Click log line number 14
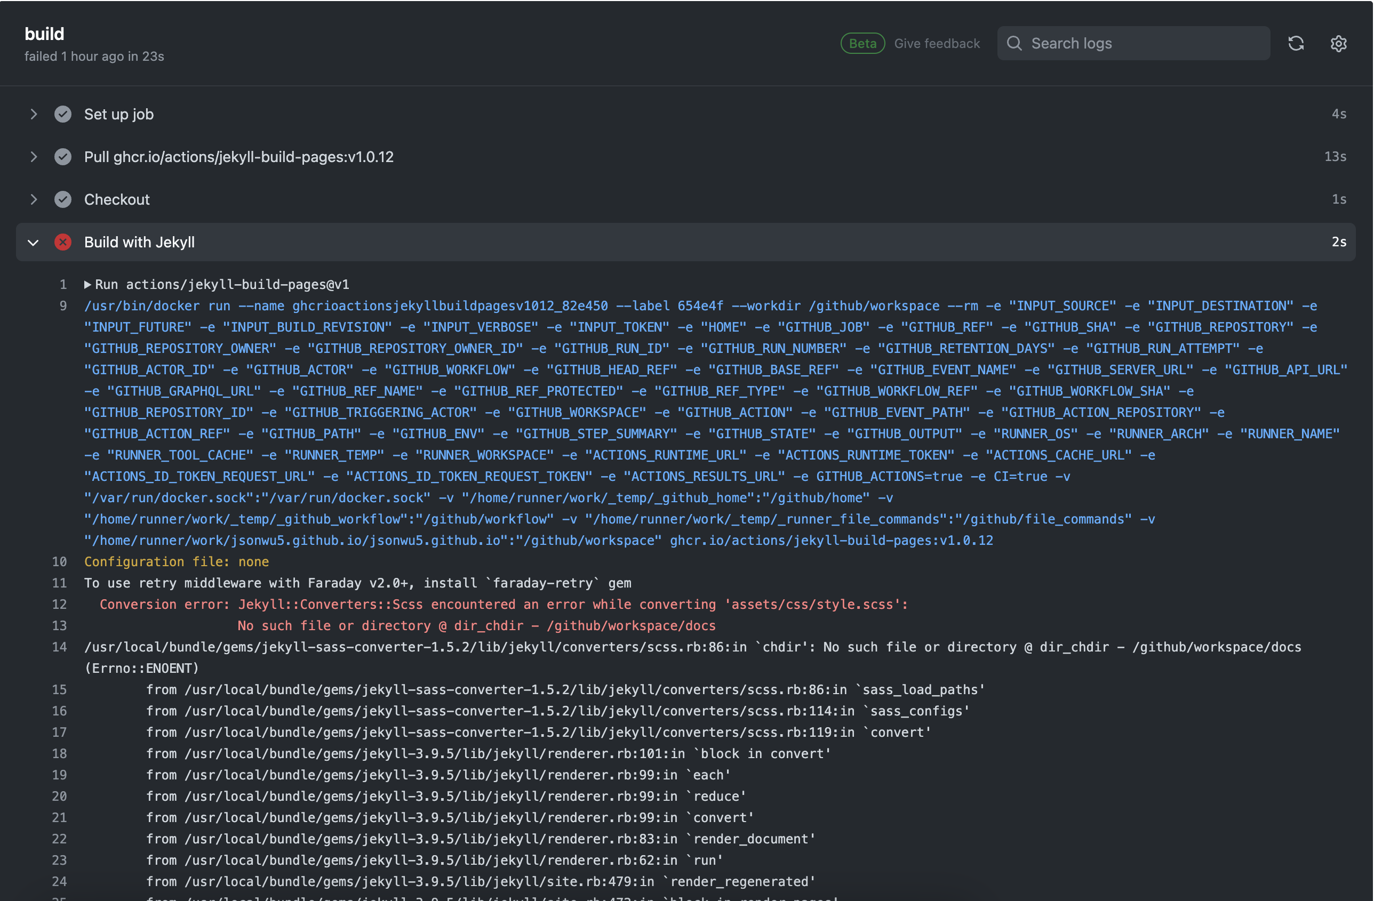 (59, 647)
